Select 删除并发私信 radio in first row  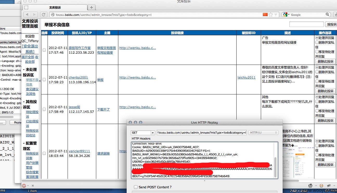click(x=317, y=42)
